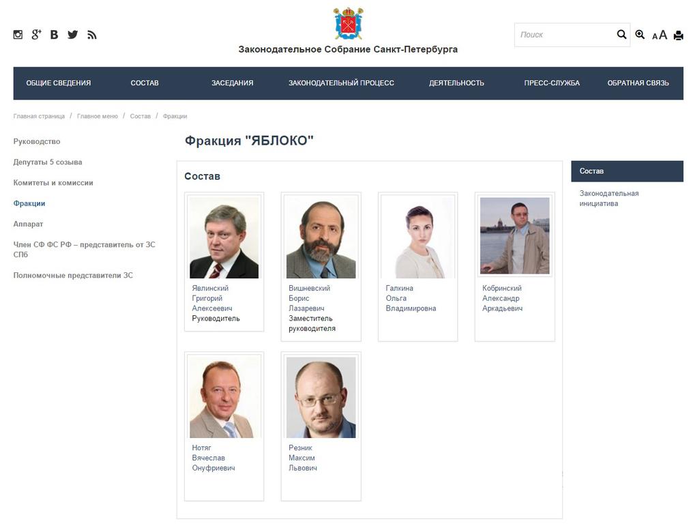The height and width of the screenshot is (524, 693).
Task: Open advanced search zoom icon
Action: point(640,35)
